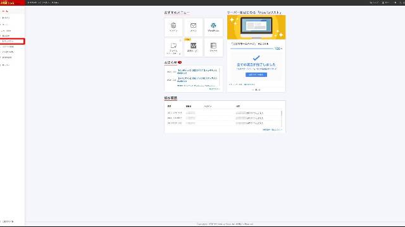This screenshot has width=405, height=227.
Task: Click the 100% progress bar in How-to panel
Action: [252, 49]
